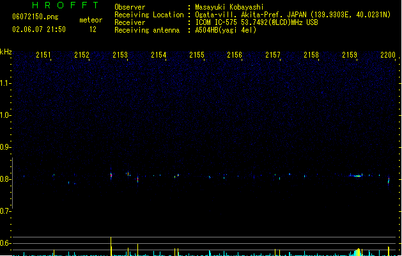Screen dimensions: 402x256
Task: Click the 0.6 kHz frequency label
Action: click(5, 243)
